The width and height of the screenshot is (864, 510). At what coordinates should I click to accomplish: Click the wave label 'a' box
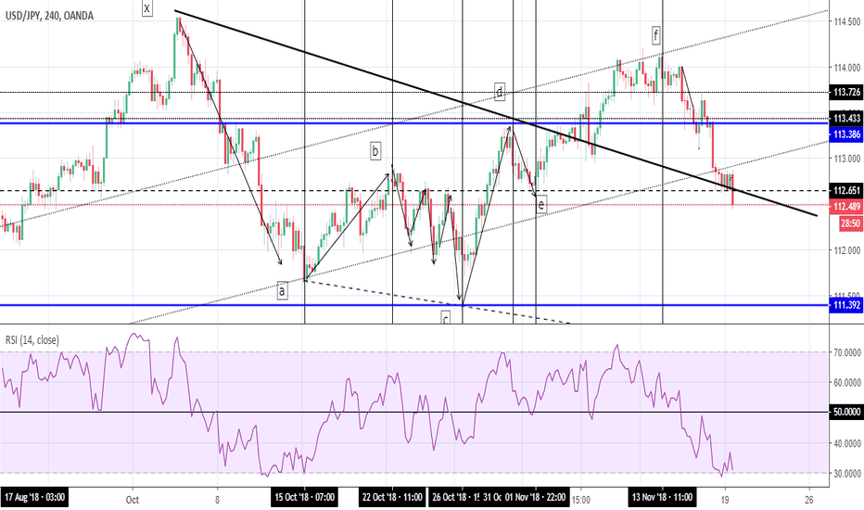click(282, 290)
